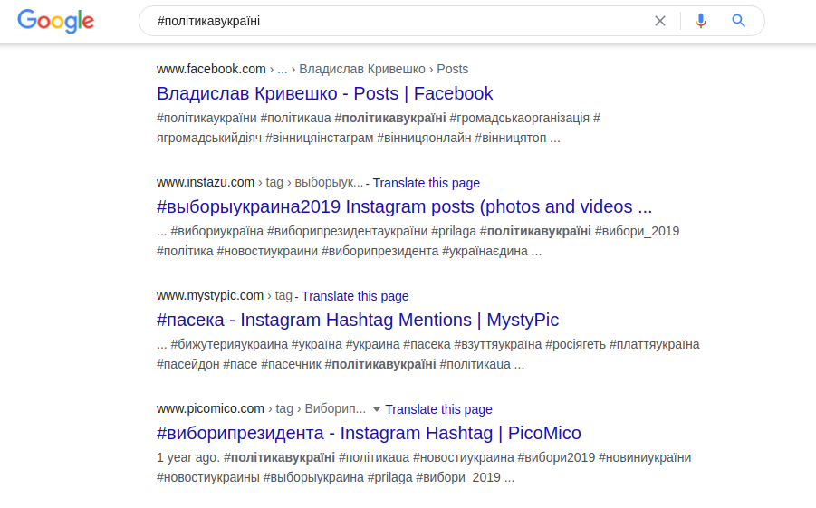Translate the mystypic.com result page

click(x=355, y=296)
